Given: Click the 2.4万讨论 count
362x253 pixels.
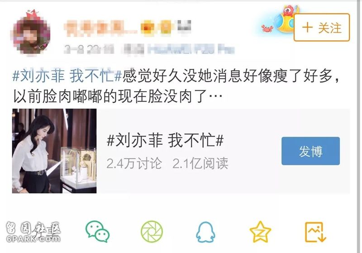Looking at the screenshot, I should tap(134, 164).
